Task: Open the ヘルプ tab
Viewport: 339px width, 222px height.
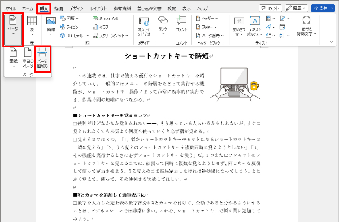Action: tap(203, 8)
